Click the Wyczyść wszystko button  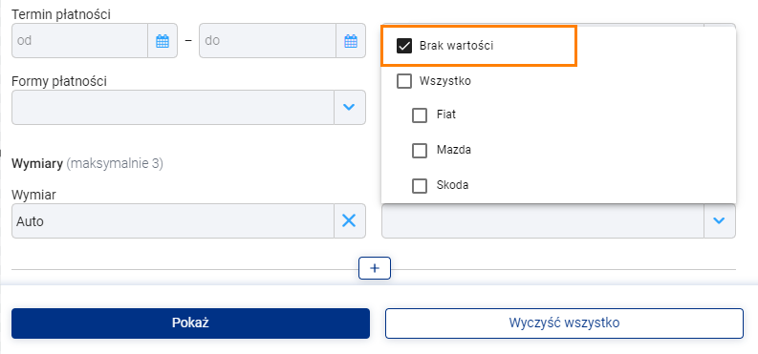click(x=564, y=323)
